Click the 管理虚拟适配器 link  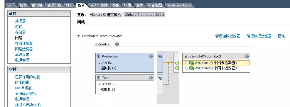[x=229, y=36]
